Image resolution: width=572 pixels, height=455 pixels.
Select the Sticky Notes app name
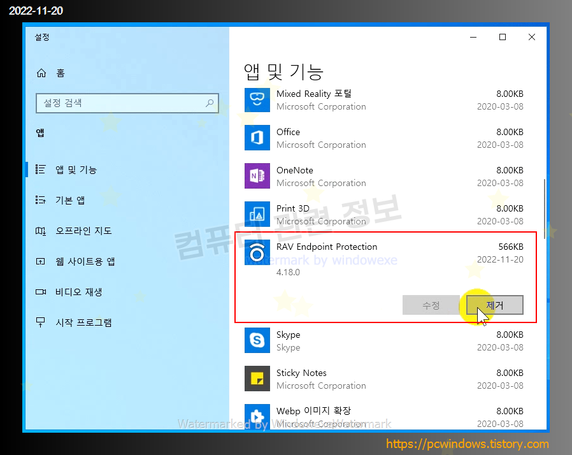[x=301, y=373]
